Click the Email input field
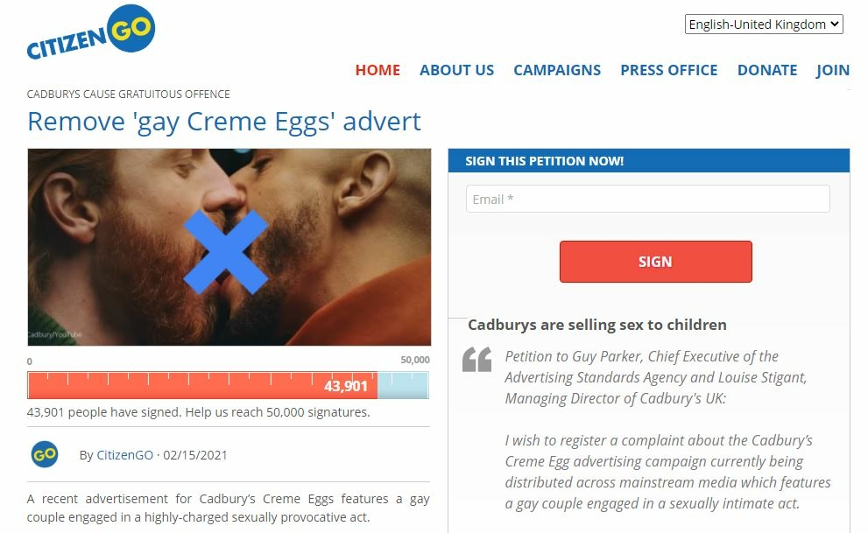 pyautogui.click(x=647, y=199)
